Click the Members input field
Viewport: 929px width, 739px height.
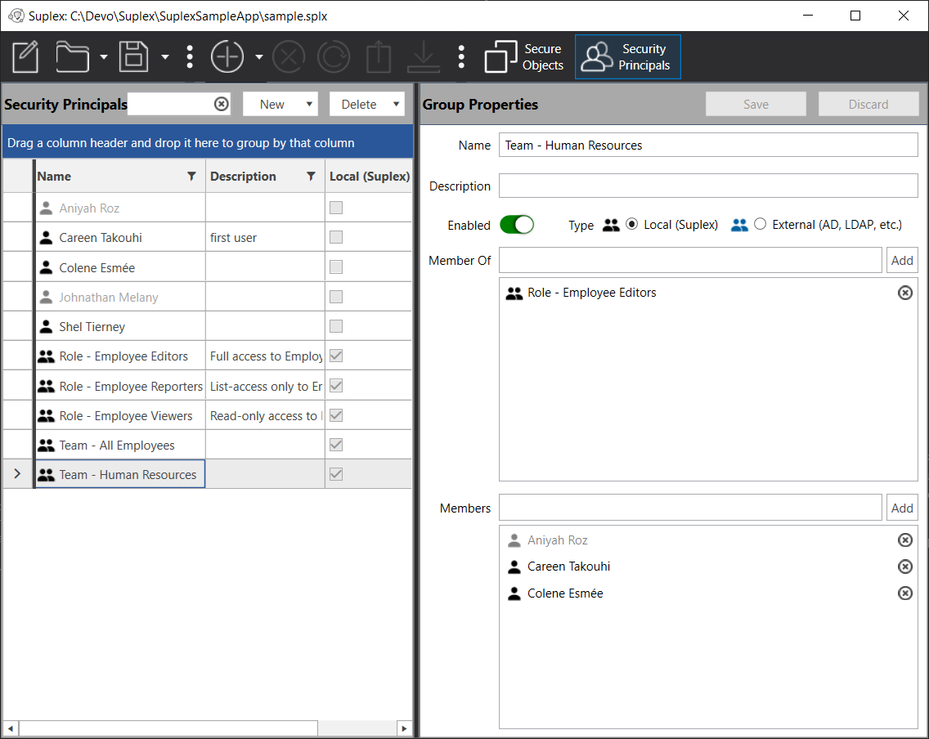690,508
